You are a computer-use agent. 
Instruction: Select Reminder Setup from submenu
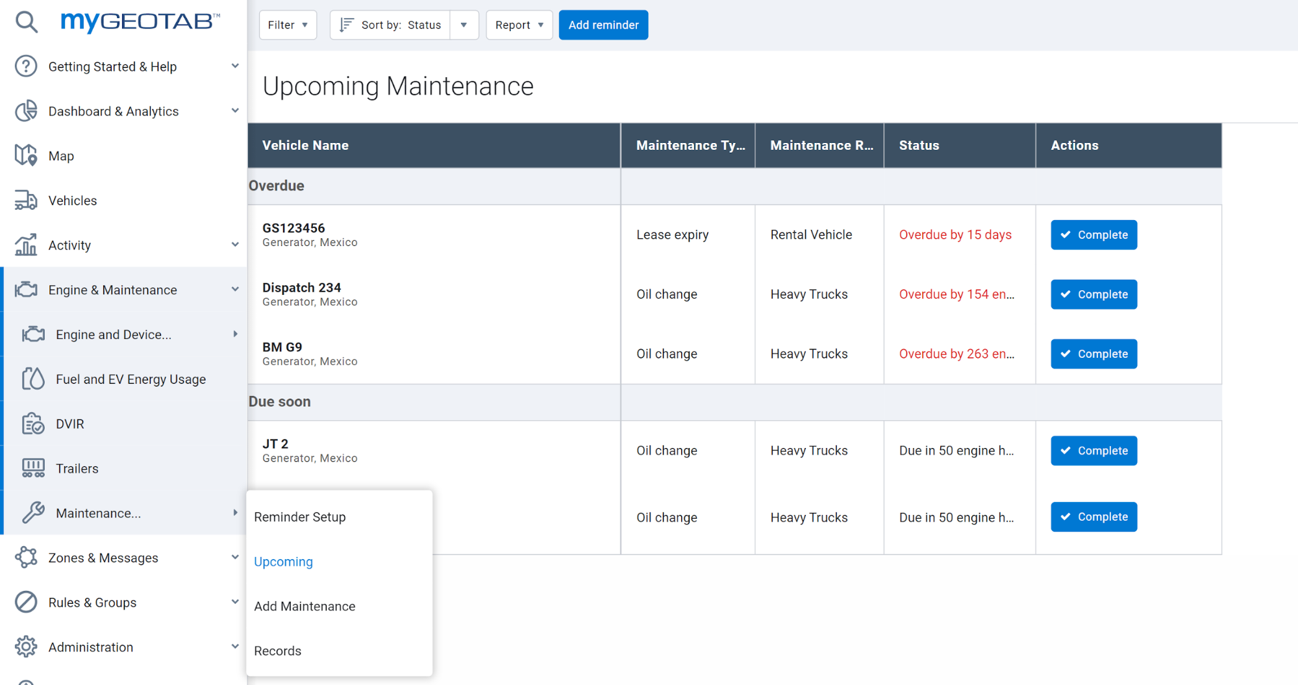[300, 517]
